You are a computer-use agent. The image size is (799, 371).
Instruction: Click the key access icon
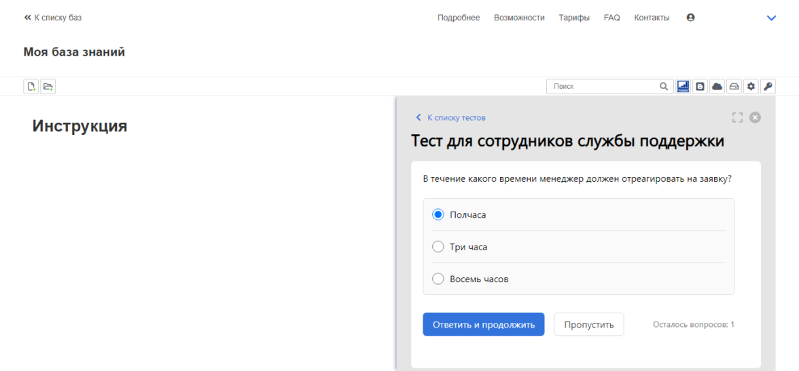(x=768, y=86)
